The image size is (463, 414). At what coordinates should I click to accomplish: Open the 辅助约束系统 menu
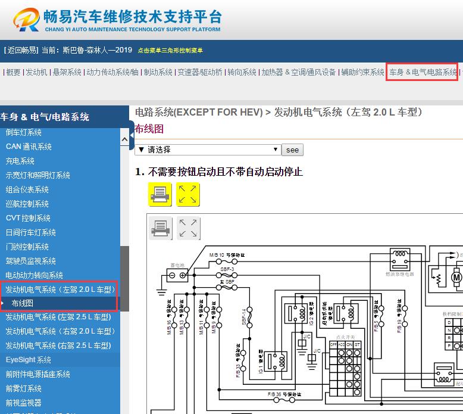[x=362, y=72]
